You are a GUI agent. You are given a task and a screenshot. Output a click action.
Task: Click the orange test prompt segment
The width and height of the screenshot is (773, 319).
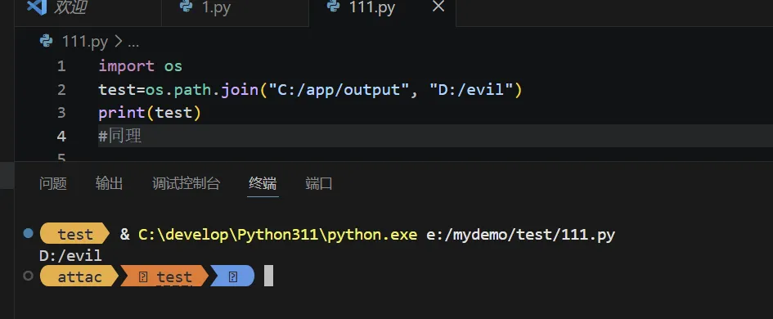(164, 276)
